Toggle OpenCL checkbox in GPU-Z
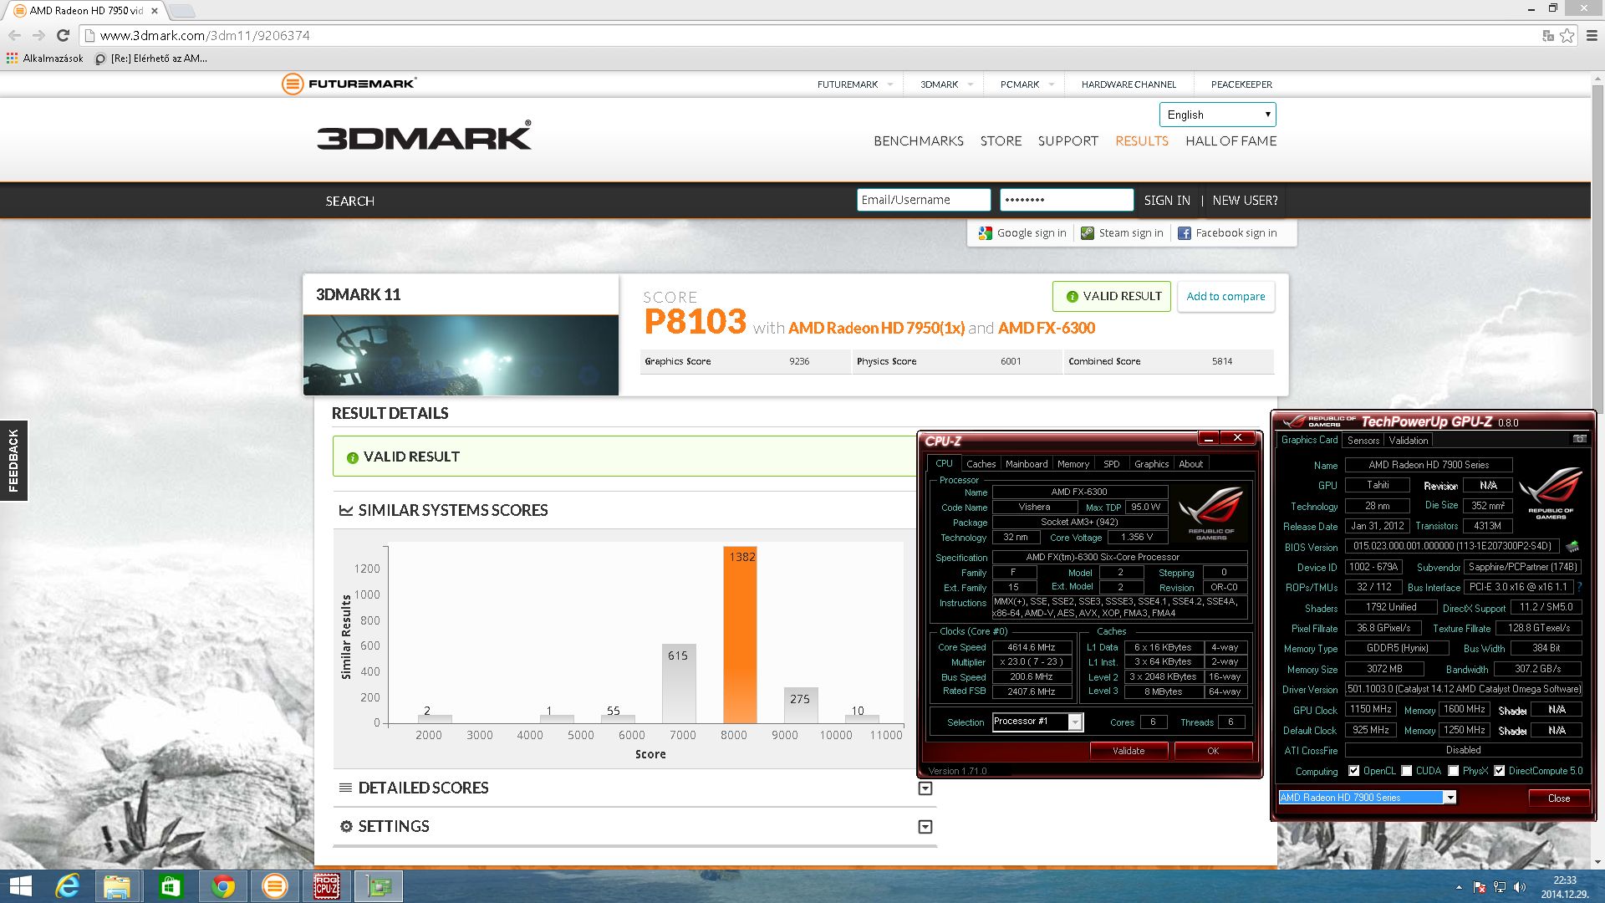1605x903 pixels. tap(1353, 771)
